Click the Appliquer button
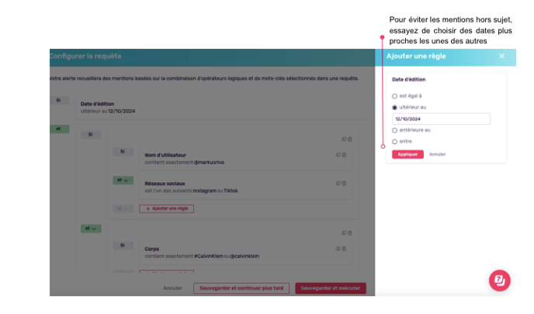The image size is (534, 314). click(x=407, y=154)
